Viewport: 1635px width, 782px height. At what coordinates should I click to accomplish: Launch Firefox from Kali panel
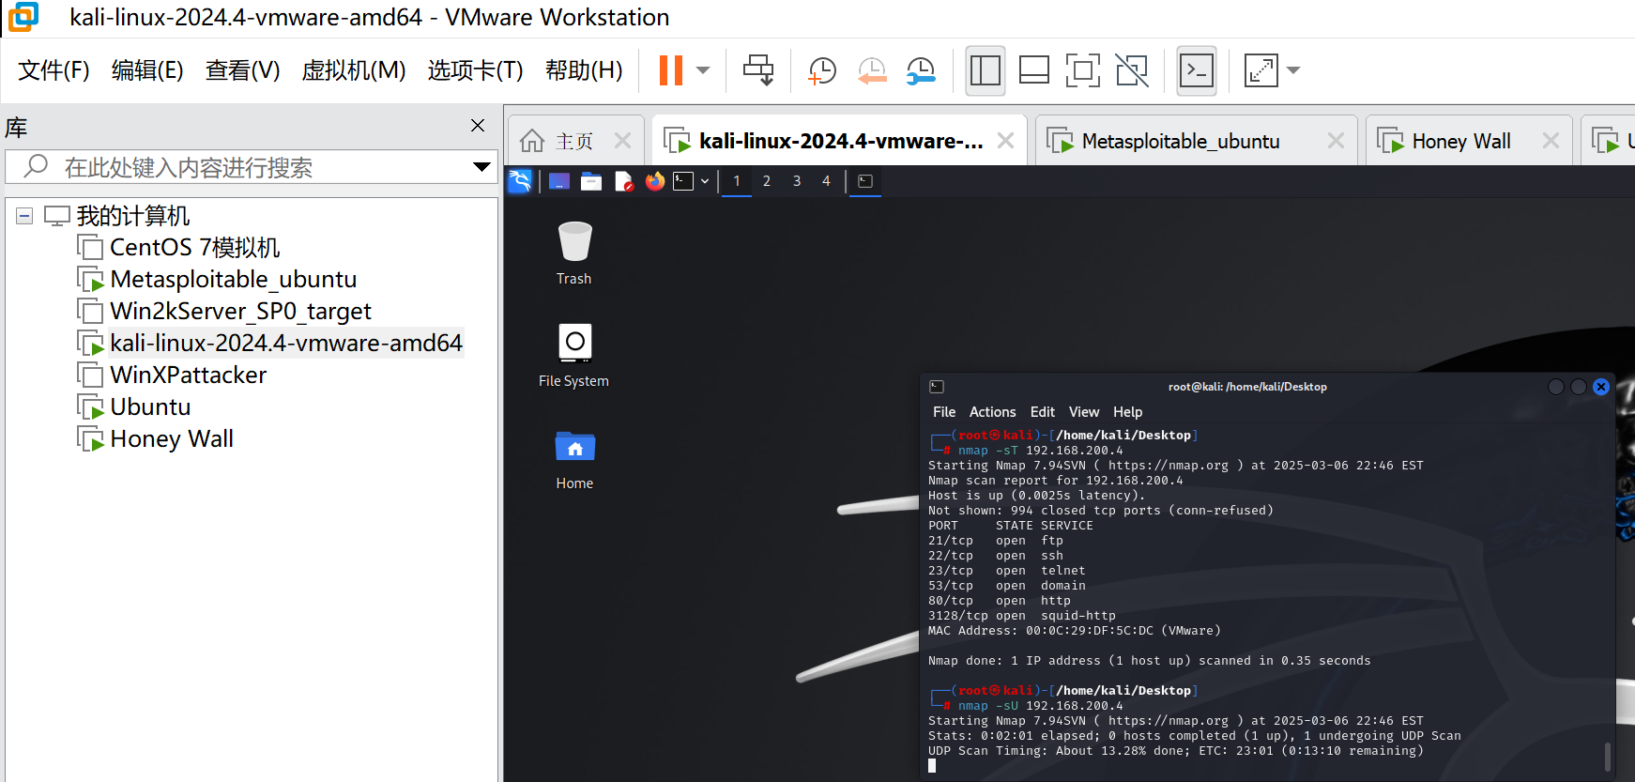click(655, 181)
